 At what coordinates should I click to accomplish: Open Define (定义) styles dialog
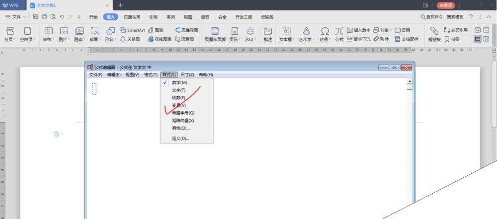187,139
